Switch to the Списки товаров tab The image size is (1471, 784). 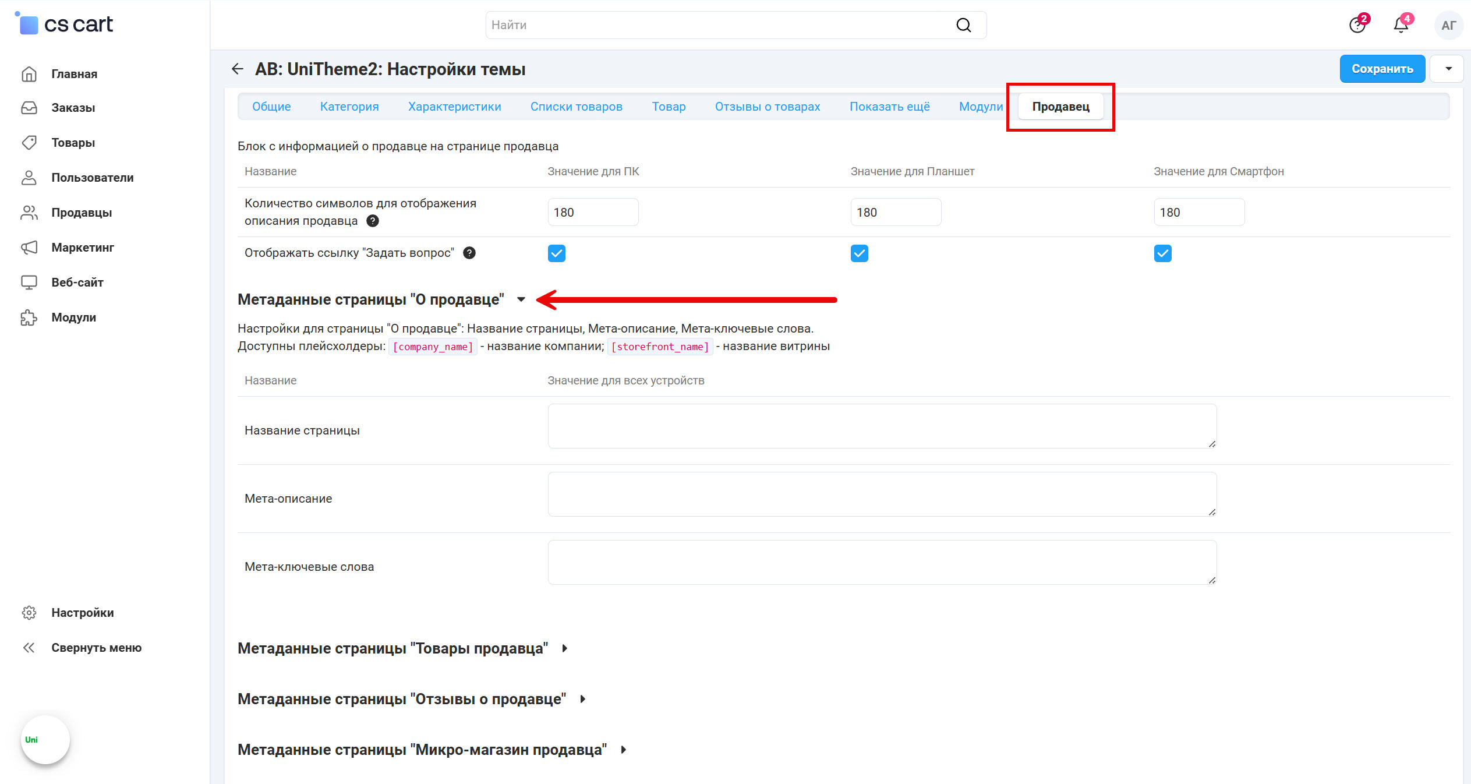(x=577, y=107)
